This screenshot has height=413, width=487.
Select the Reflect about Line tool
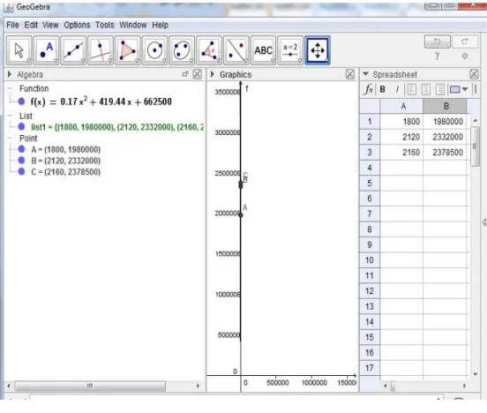pyautogui.click(x=236, y=50)
